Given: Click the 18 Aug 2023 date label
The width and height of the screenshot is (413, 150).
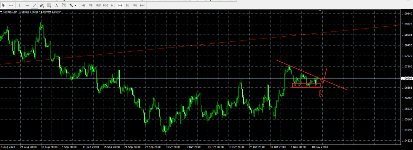Looking at the screenshot, I should point(7,147).
